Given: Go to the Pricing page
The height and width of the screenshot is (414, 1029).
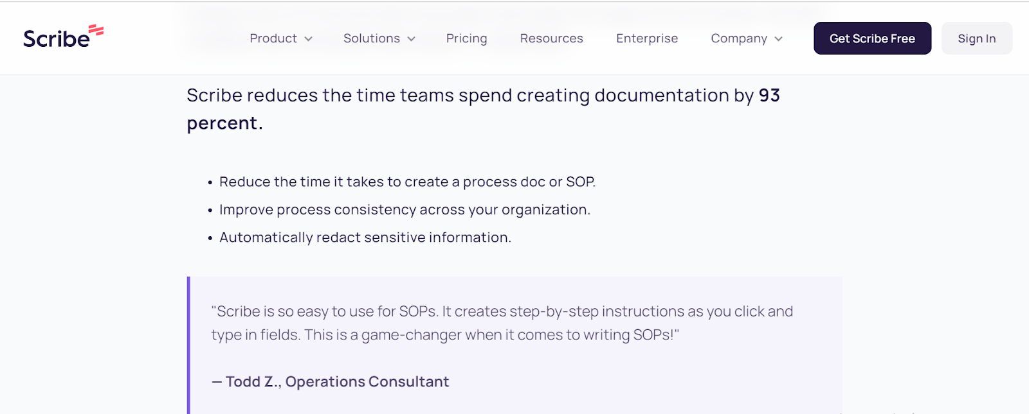Looking at the screenshot, I should [466, 39].
